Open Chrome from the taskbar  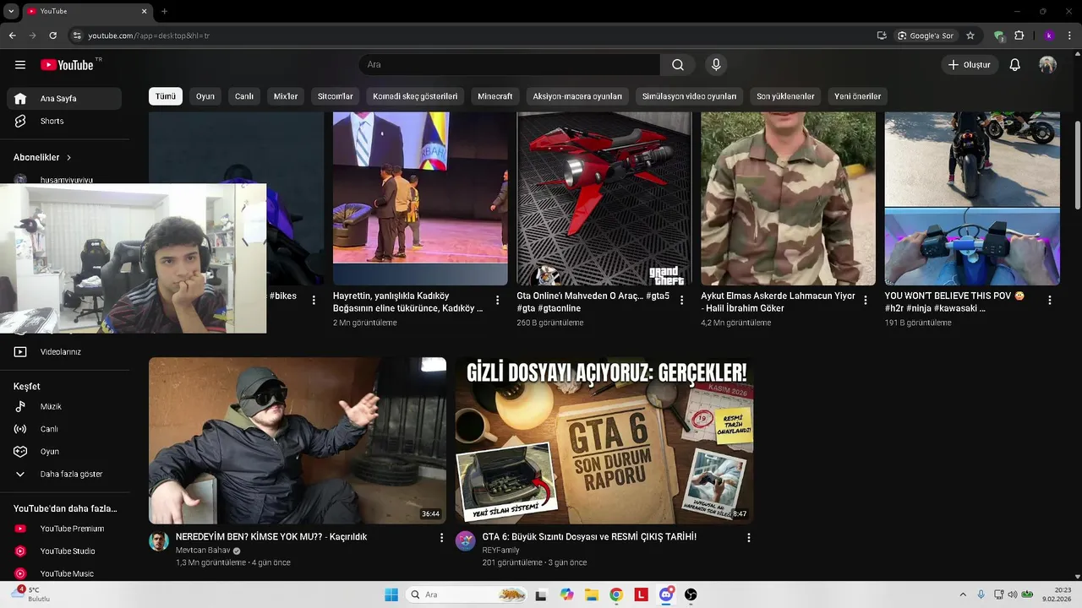coord(616,594)
